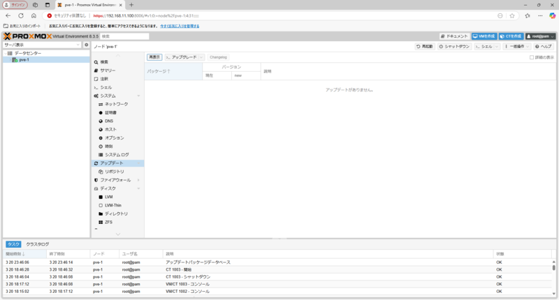The width and height of the screenshot is (559, 300).
Task: Open the ドキュメント button
Action: click(x=454, y=36)
